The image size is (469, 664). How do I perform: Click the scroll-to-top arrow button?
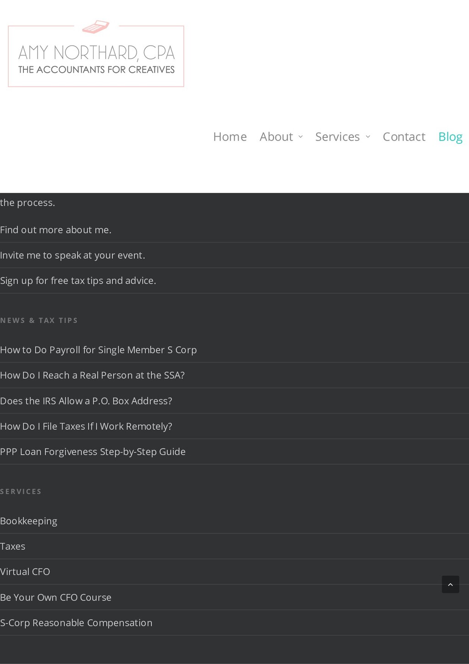click(x=450, y=584)
